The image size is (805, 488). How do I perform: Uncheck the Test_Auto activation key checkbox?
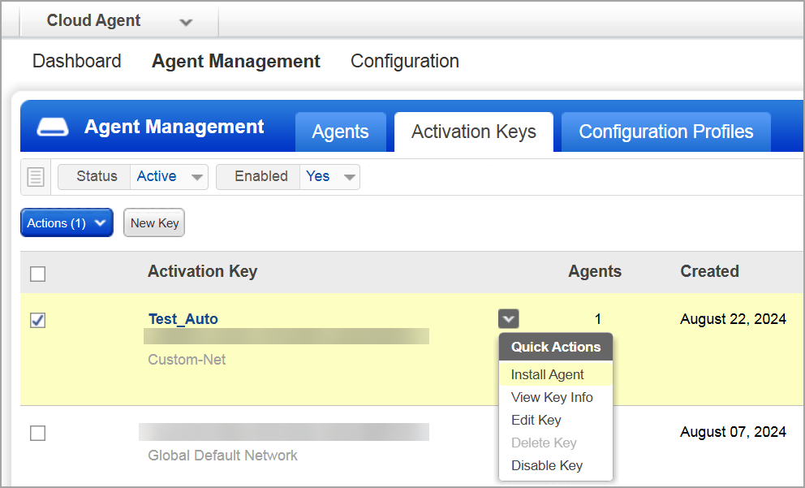pyautogui.click(x=37, y=320)
